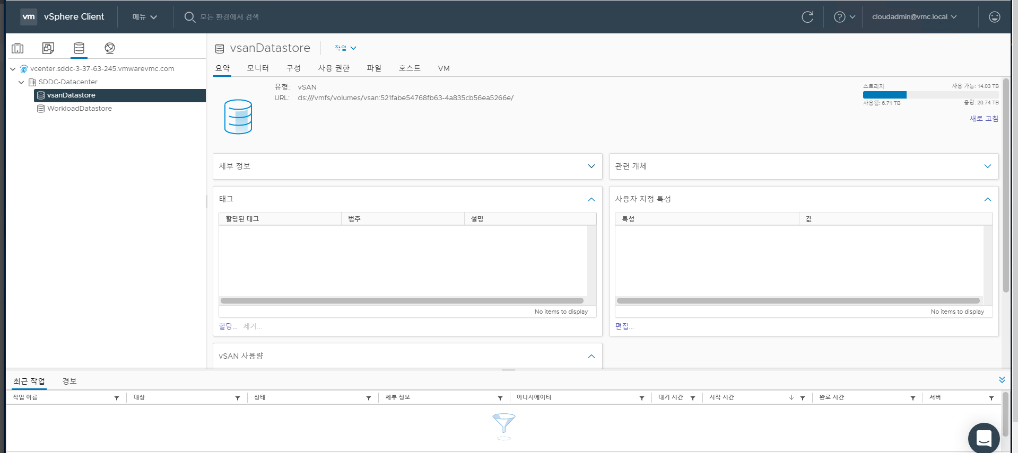Click the 할당... tag assign link

tap(228, 326)
